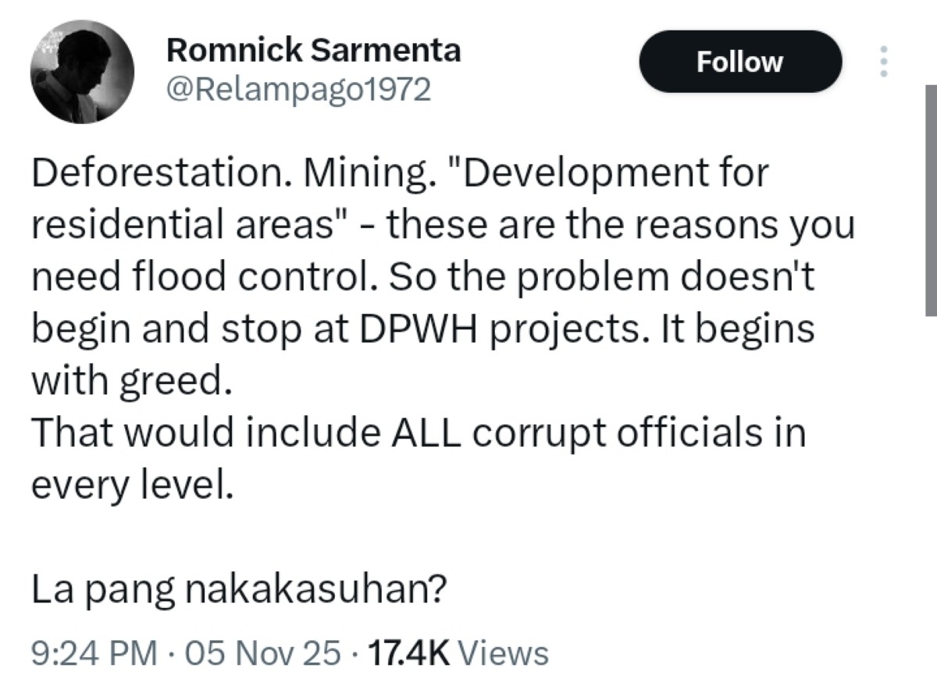Open Romnick Sarmenta's profile picture

(x=82, y=72)
